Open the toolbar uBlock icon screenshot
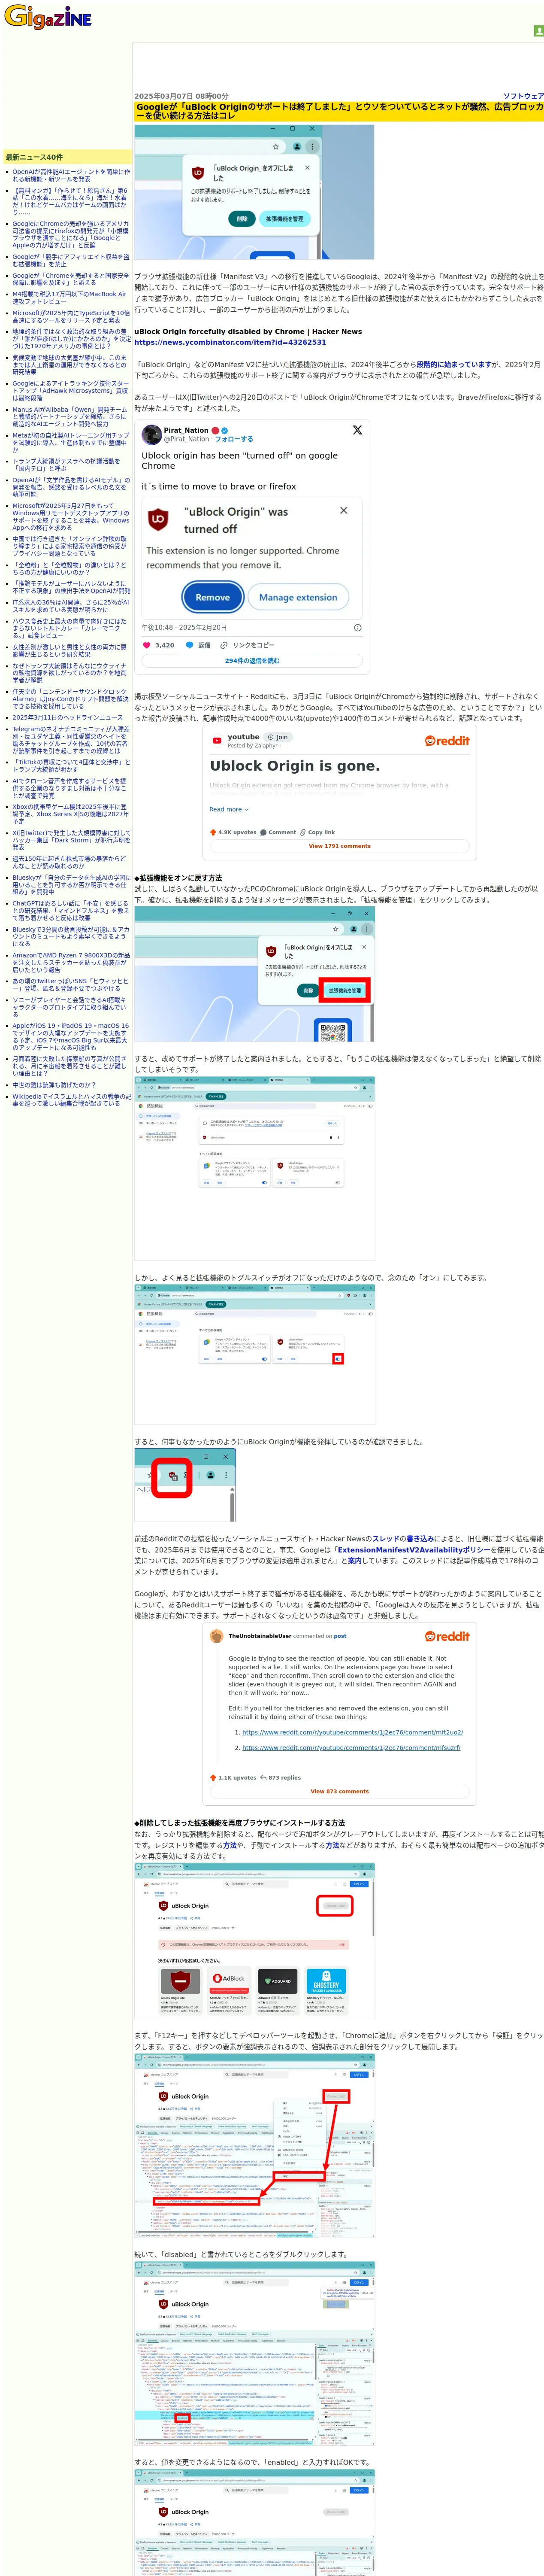This screenshot has height=2576, width=544. tap(185, 1486)
